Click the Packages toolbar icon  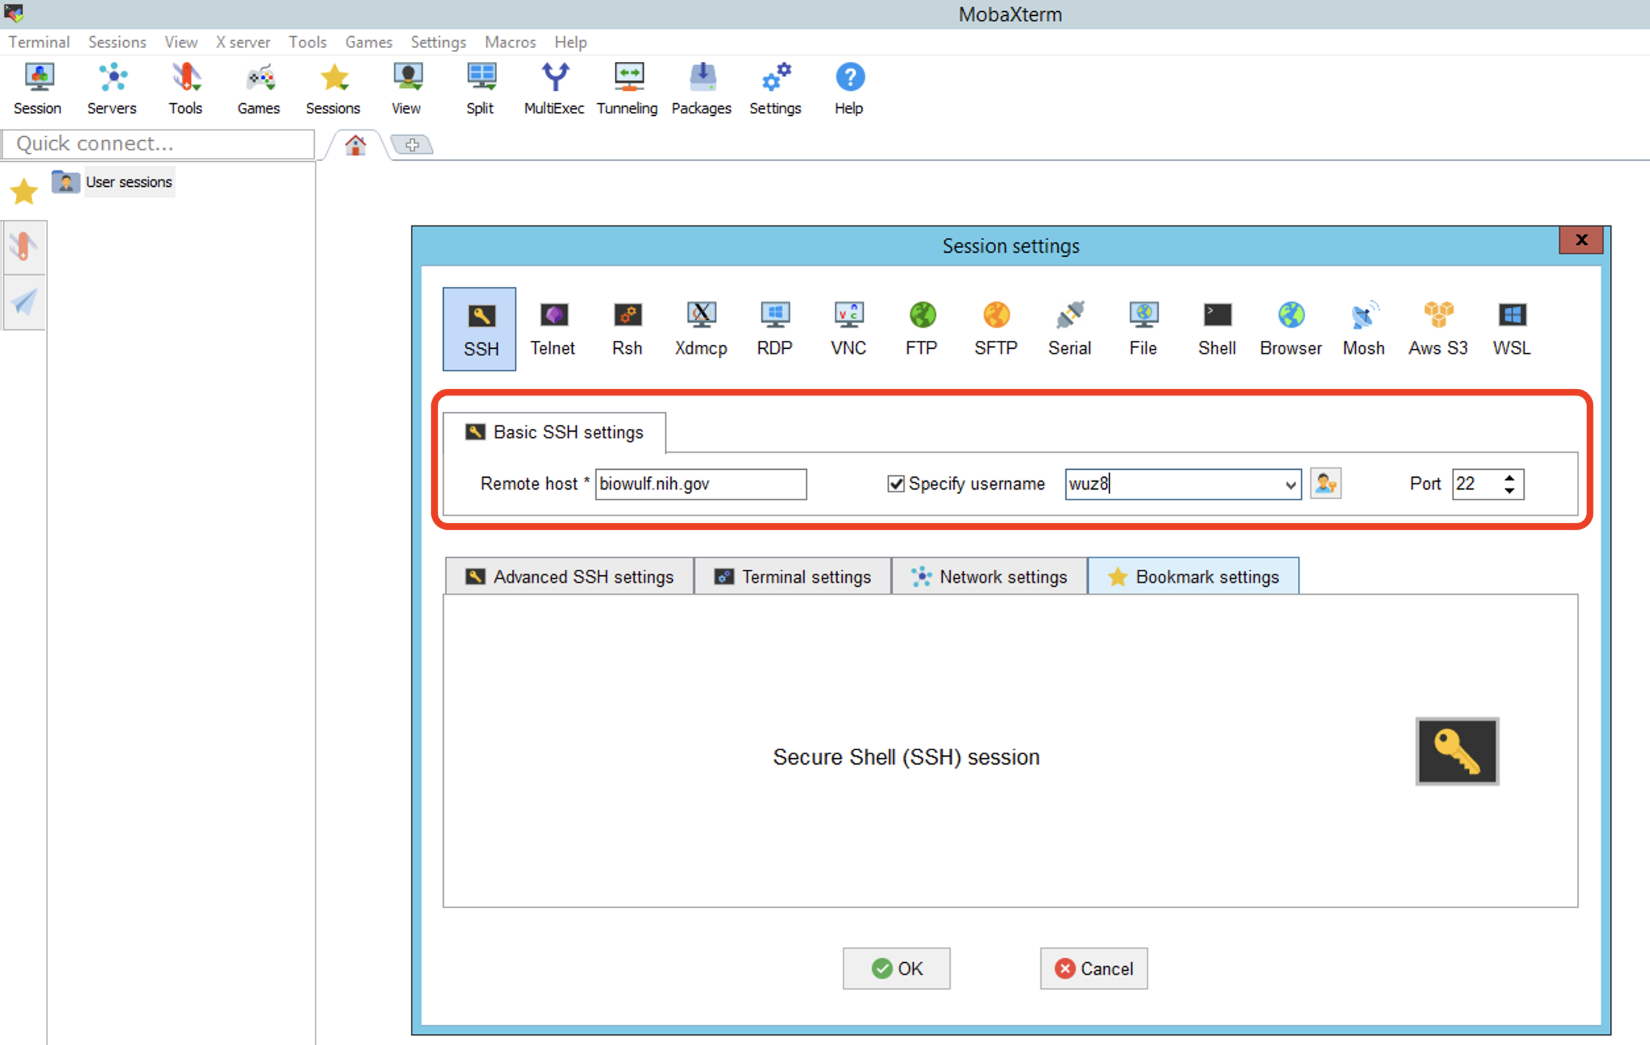tap(701, 89)
